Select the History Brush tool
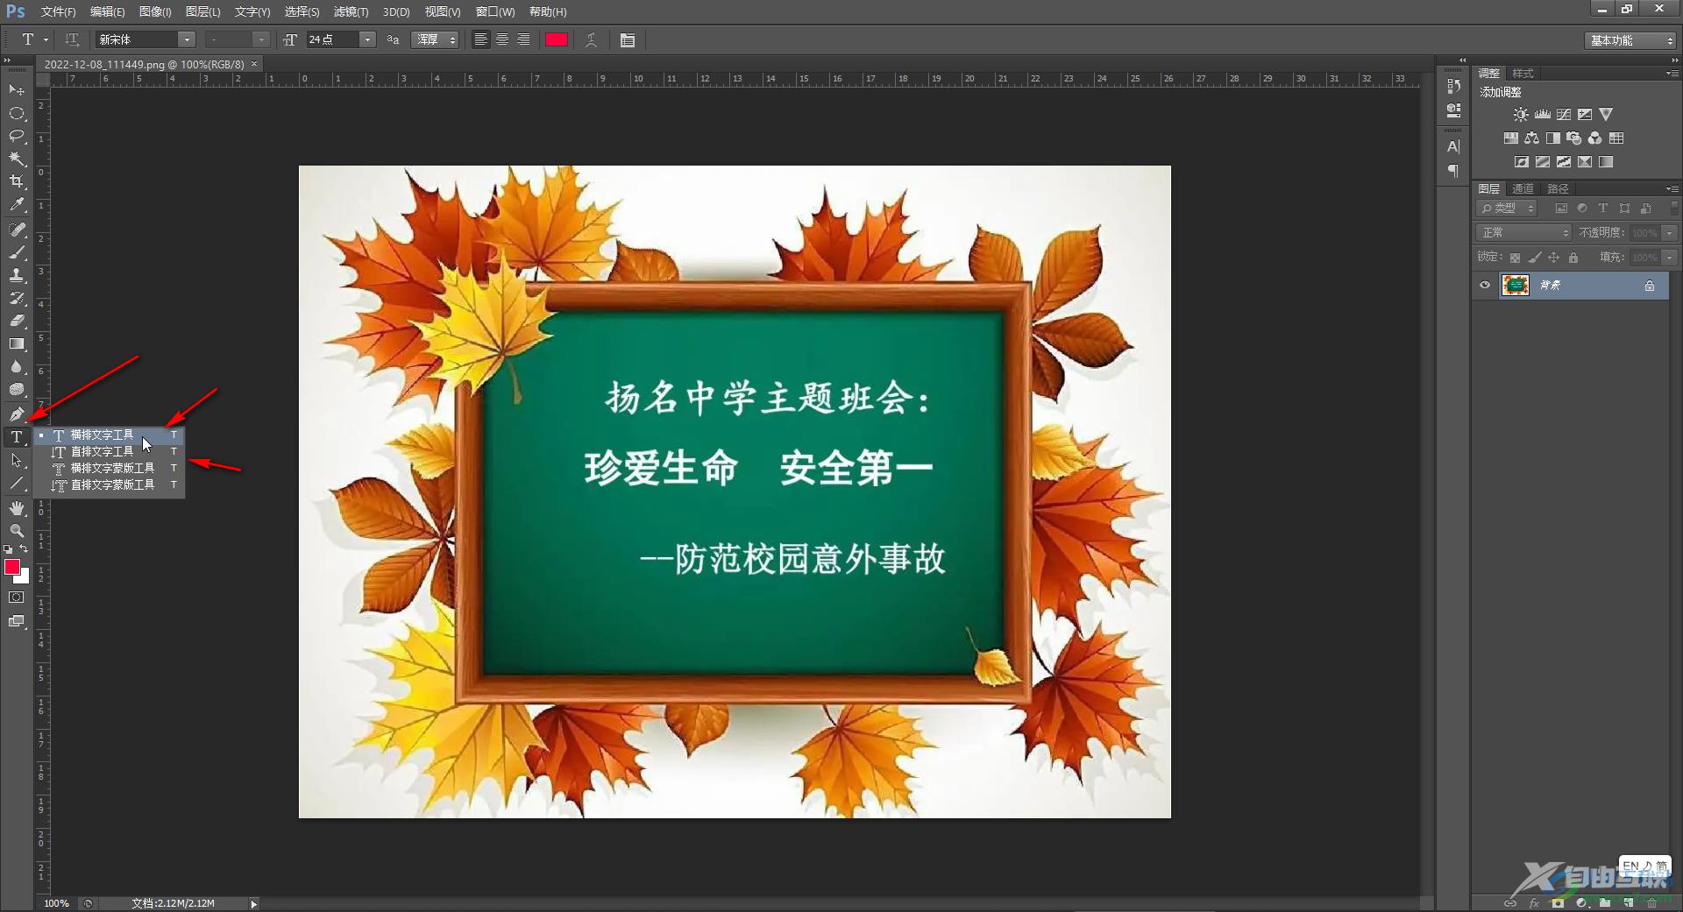This screenshot has width=1683, height=912. point(17,298)
